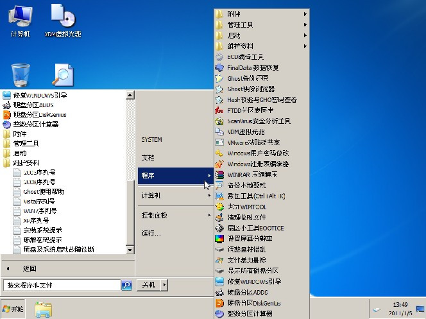Image resolution: width=426 pixels, height=319 pixels.
Task: Select the 计算机 desktop icon
Action: 21,21
